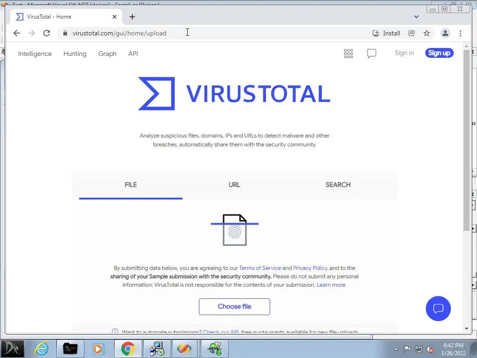Open black folder taskbar icon

70,349
